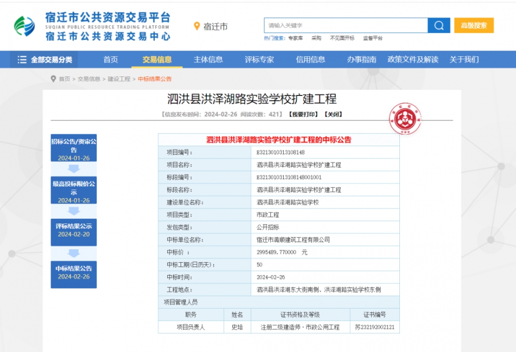Open the 评标结果公示 2024-02-20 step

pos(74,232)
